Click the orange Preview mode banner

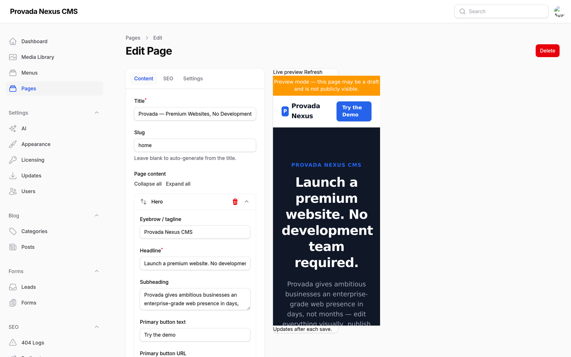[x=327, y=85]
